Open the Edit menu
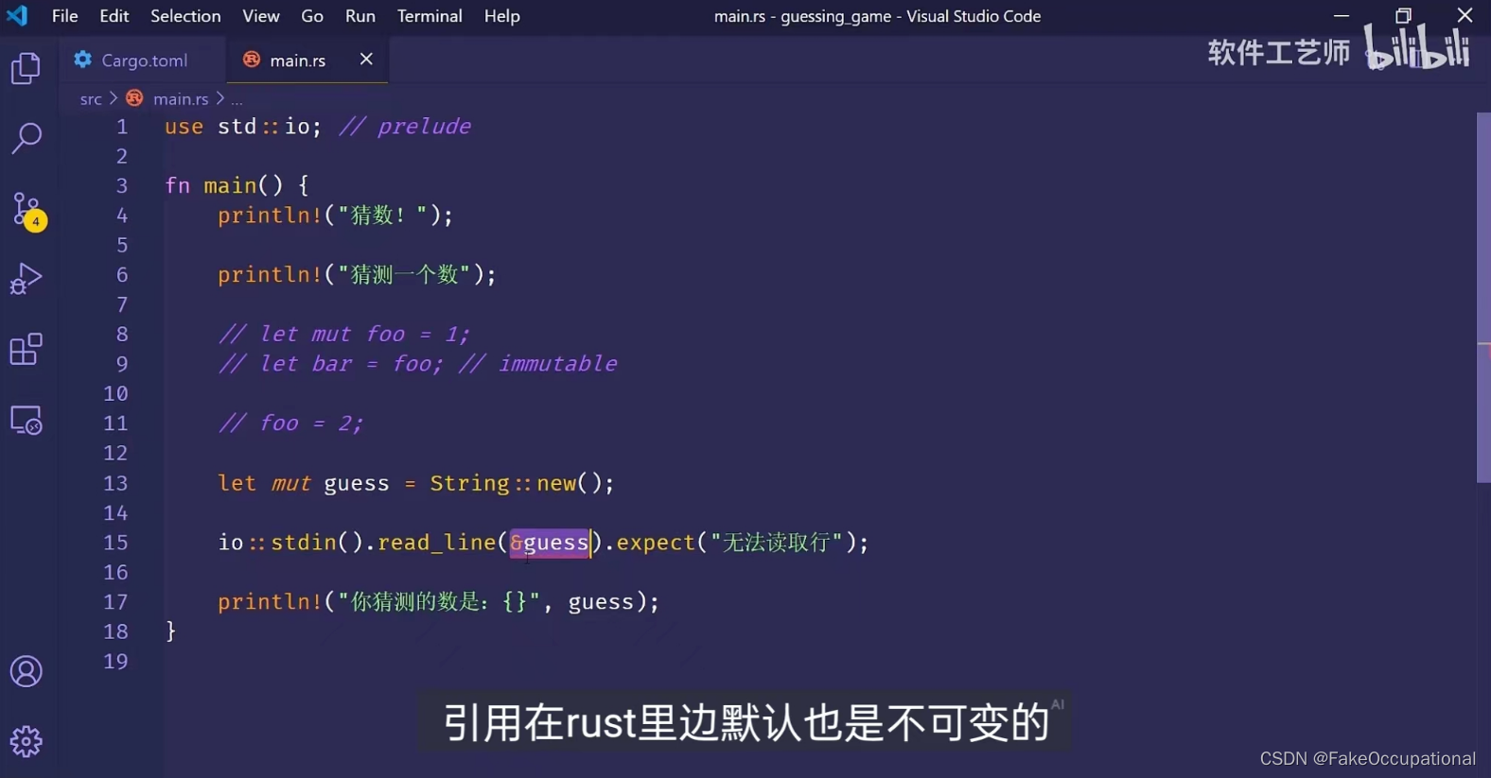The width and height of the screenshot is (1491, 778). click(114, 16)
